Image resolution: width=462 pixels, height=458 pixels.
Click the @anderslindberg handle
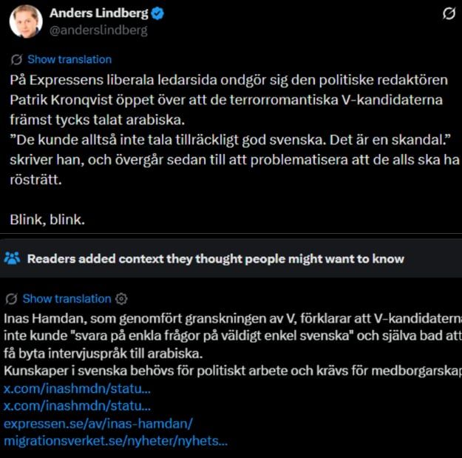(98, 30)
